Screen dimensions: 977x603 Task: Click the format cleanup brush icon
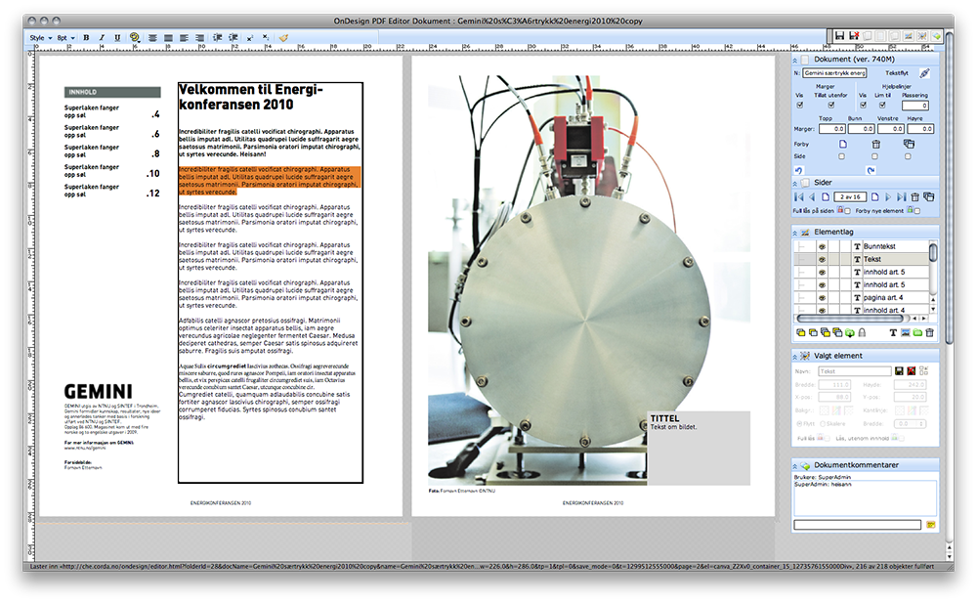[x=284, y=37]
